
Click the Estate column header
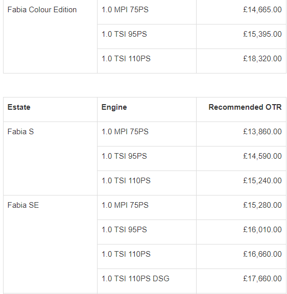tap(19, 107)
